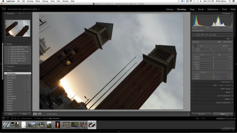Select the fire photo thumbnail in filmstrip
237x133 pixels.
point(58,125)
